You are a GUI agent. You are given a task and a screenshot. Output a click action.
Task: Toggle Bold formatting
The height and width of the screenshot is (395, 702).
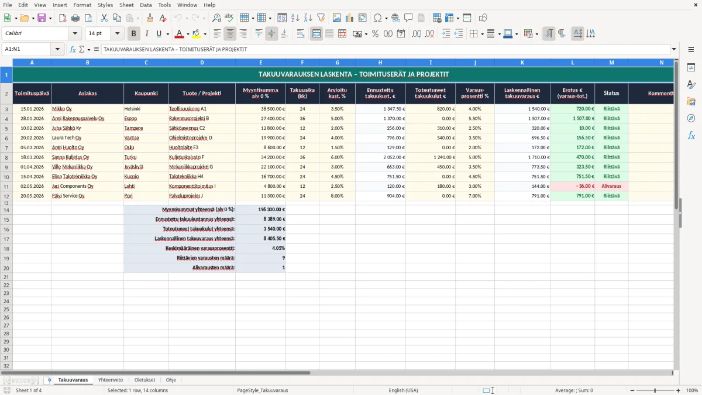[134, 34]
